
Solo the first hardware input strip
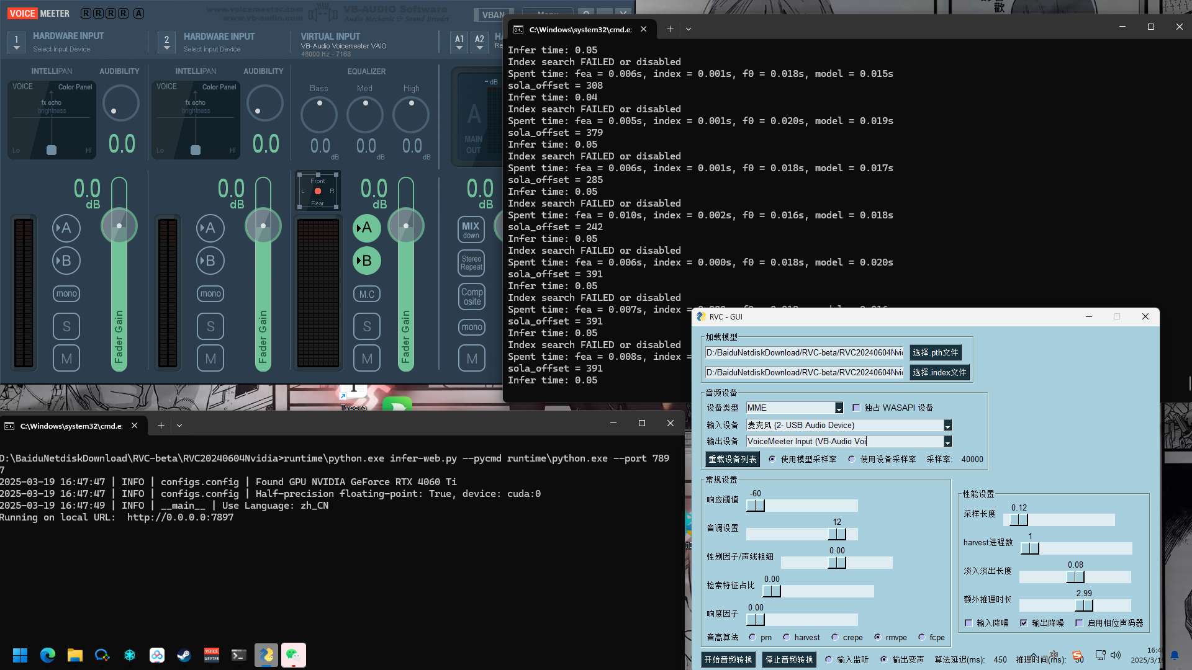66,326
